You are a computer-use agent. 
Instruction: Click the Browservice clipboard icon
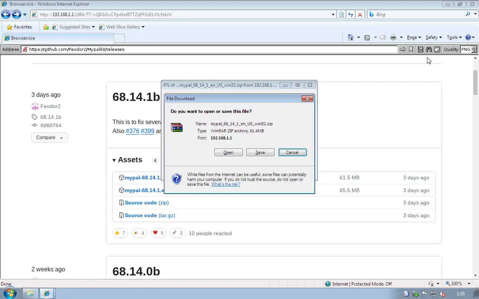[x=437, y=49]
